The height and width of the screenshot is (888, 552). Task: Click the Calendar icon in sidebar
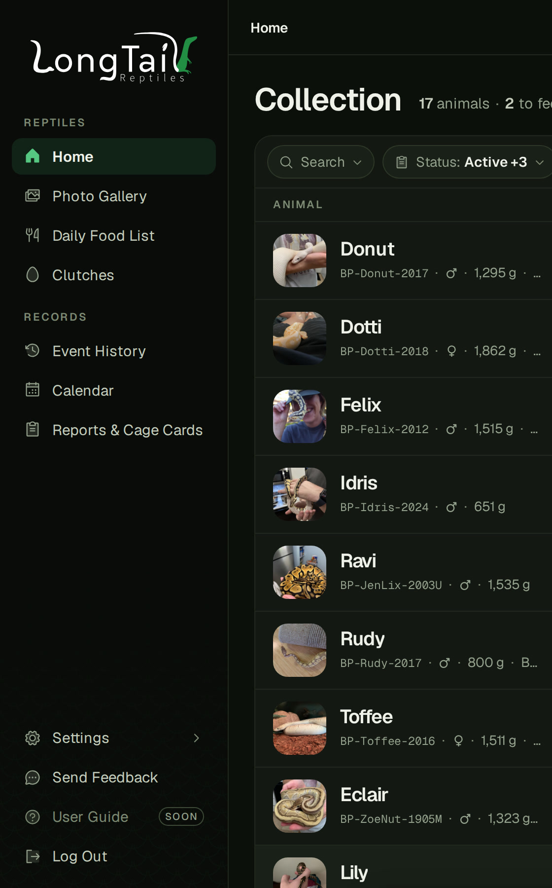pyautogui.click(x=33, y=390)
